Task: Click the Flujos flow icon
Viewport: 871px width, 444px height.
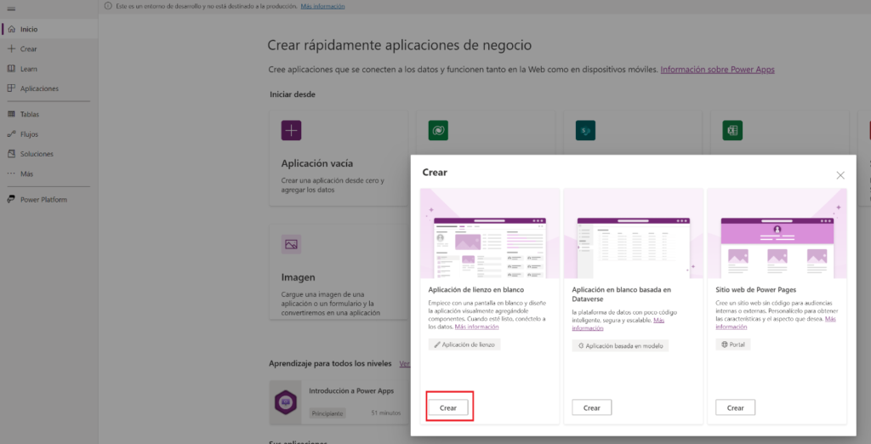Action: [x=11, y=134]
